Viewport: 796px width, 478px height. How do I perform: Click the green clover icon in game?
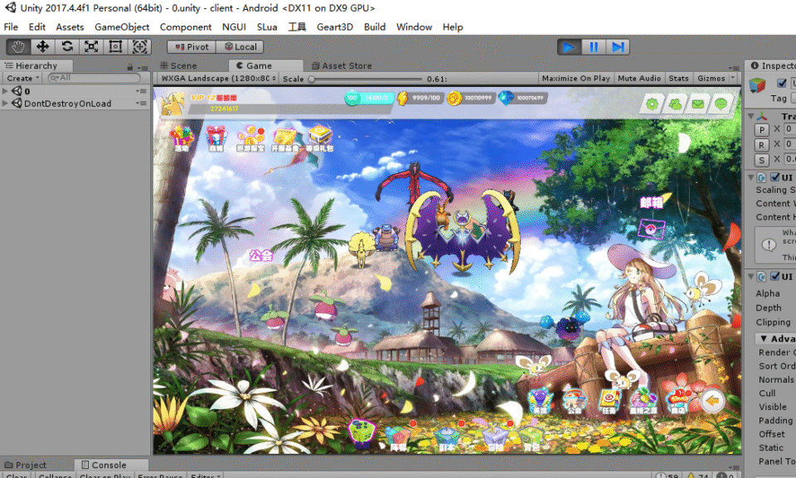click(675, 104)
